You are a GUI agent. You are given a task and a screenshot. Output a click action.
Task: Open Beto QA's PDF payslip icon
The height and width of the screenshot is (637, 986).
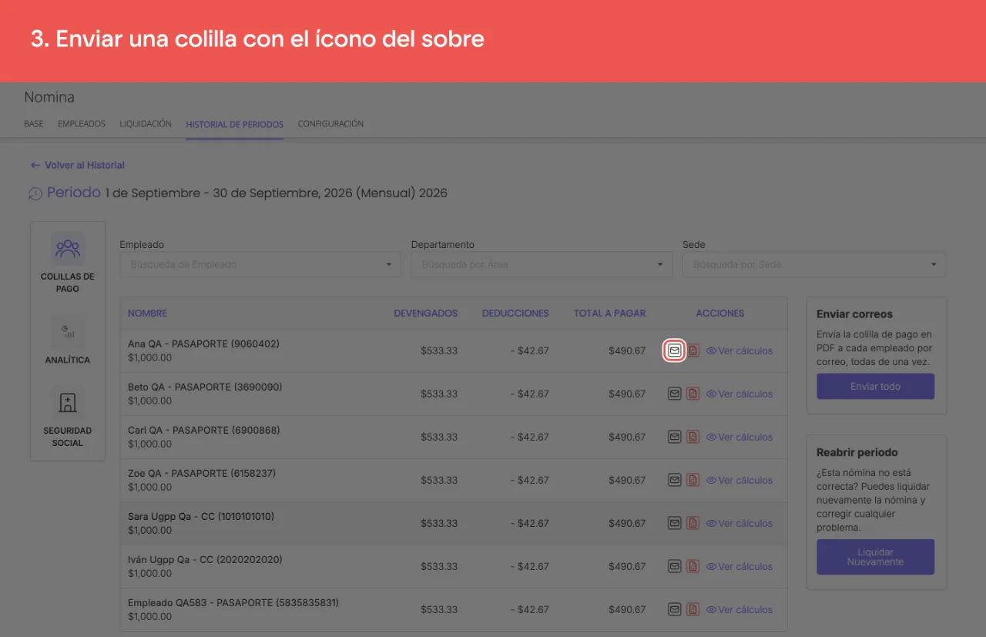tap(693, 394)
